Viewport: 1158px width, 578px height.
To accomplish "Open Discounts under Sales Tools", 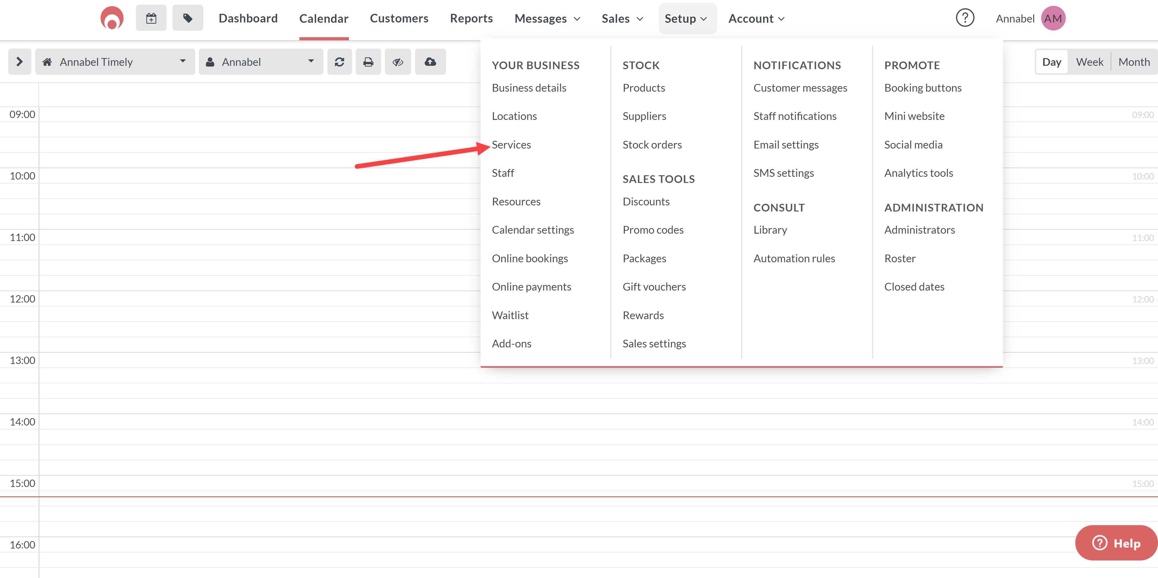I will tap(646, 201).
